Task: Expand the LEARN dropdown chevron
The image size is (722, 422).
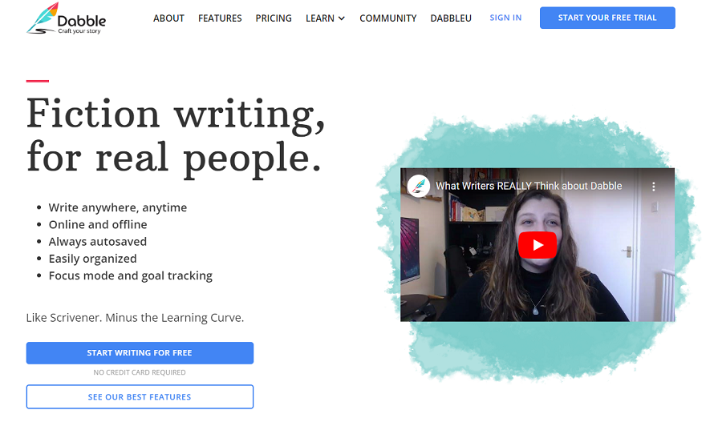Action: tap(342, 18)
